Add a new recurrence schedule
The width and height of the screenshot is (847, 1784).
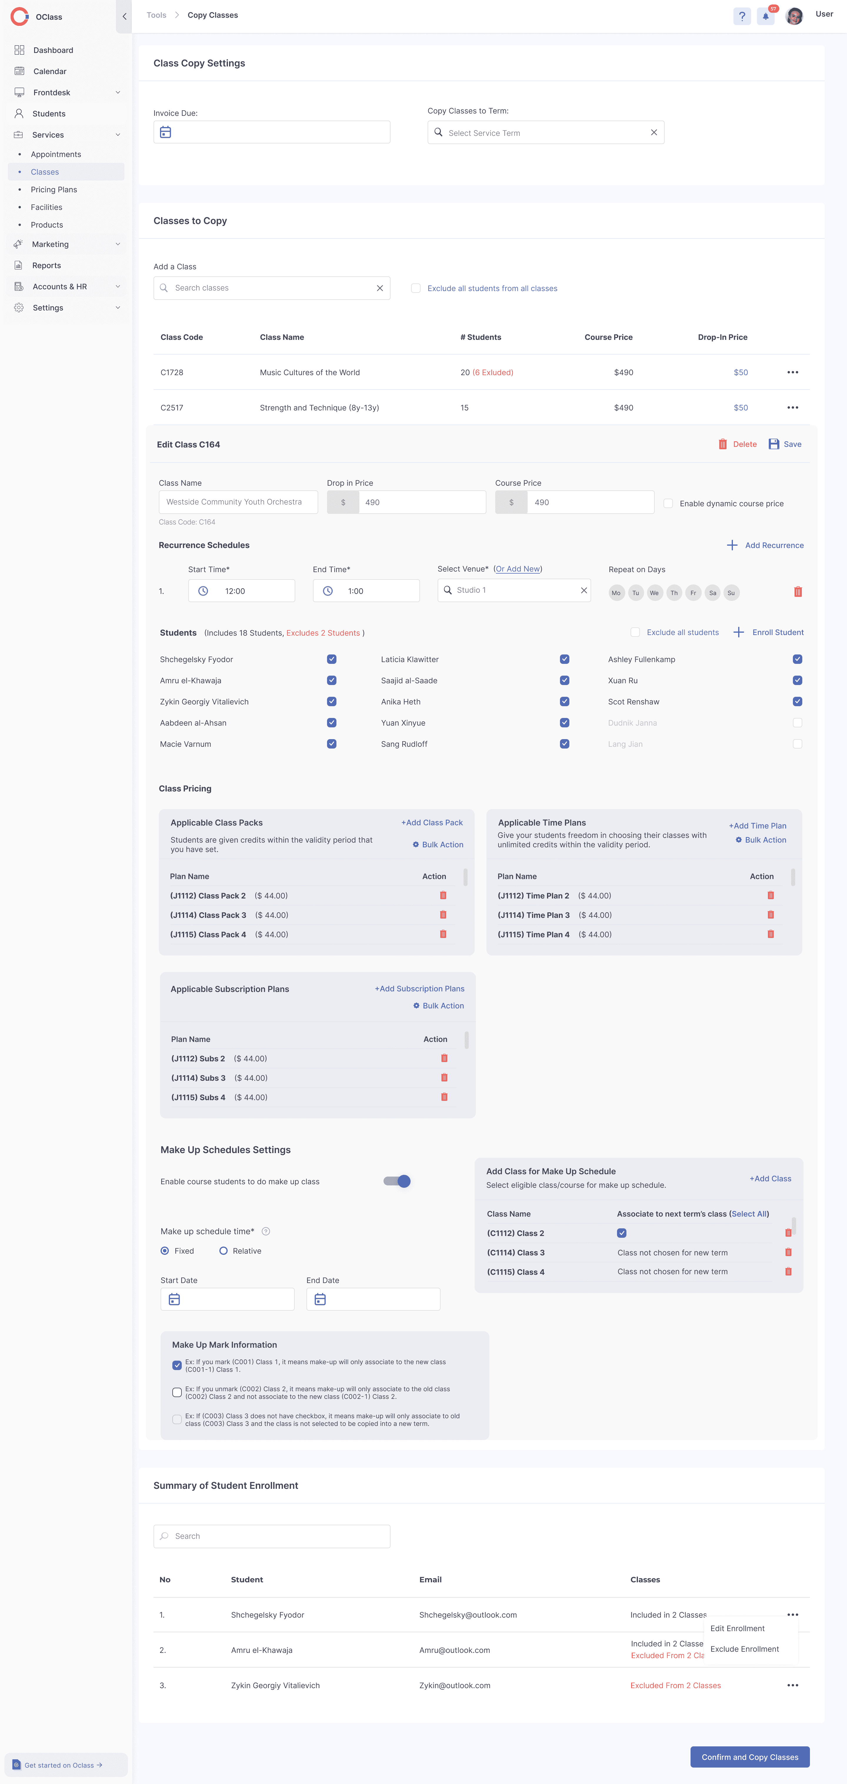pyautogui.click(x=765, y=546)
